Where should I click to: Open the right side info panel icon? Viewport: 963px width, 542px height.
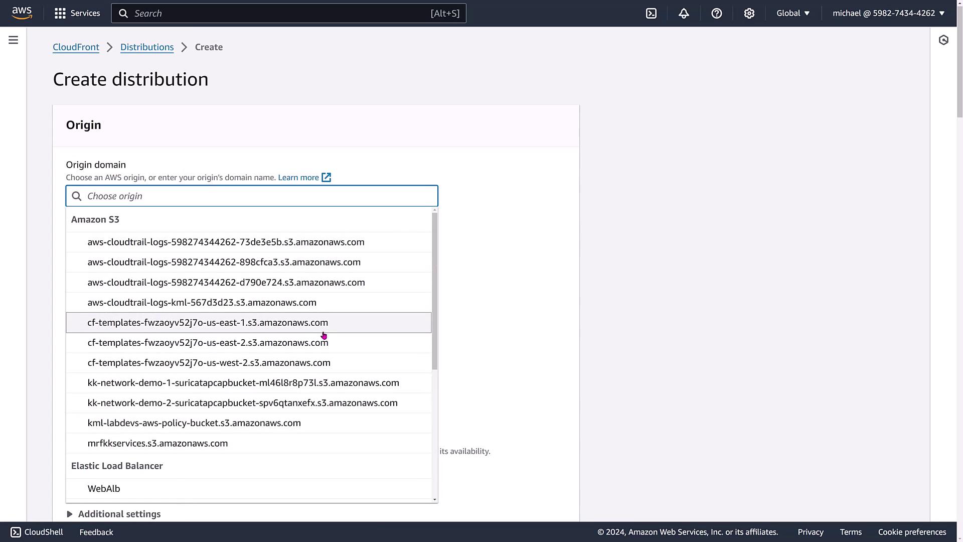point(943,40)
